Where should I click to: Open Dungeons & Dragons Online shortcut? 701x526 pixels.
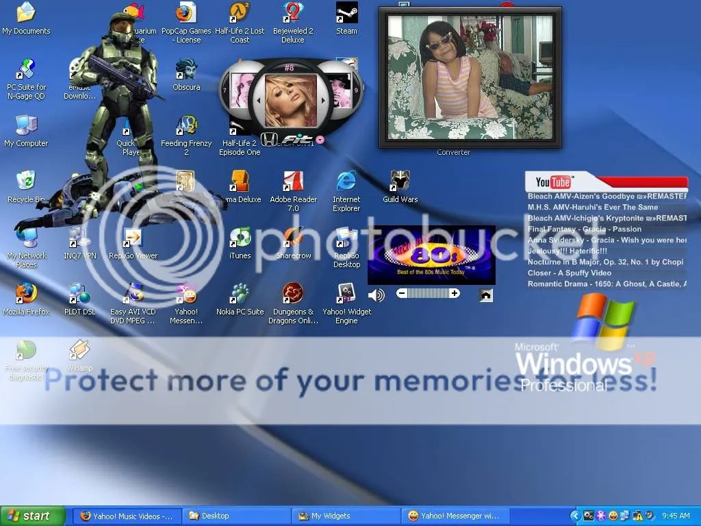293,303
